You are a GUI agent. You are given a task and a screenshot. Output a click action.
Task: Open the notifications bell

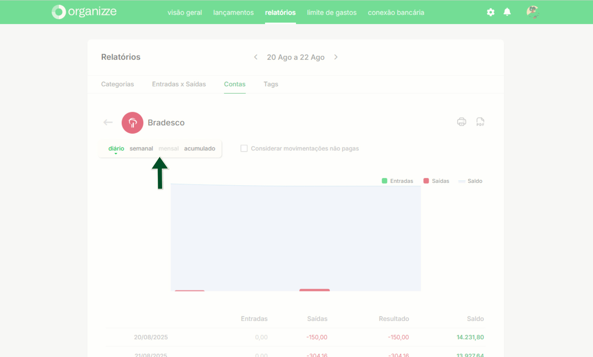point(507,12)
